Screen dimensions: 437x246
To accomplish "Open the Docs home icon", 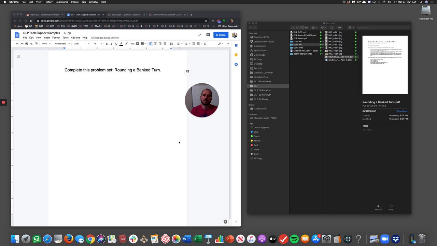I will [x=17, y=35].
